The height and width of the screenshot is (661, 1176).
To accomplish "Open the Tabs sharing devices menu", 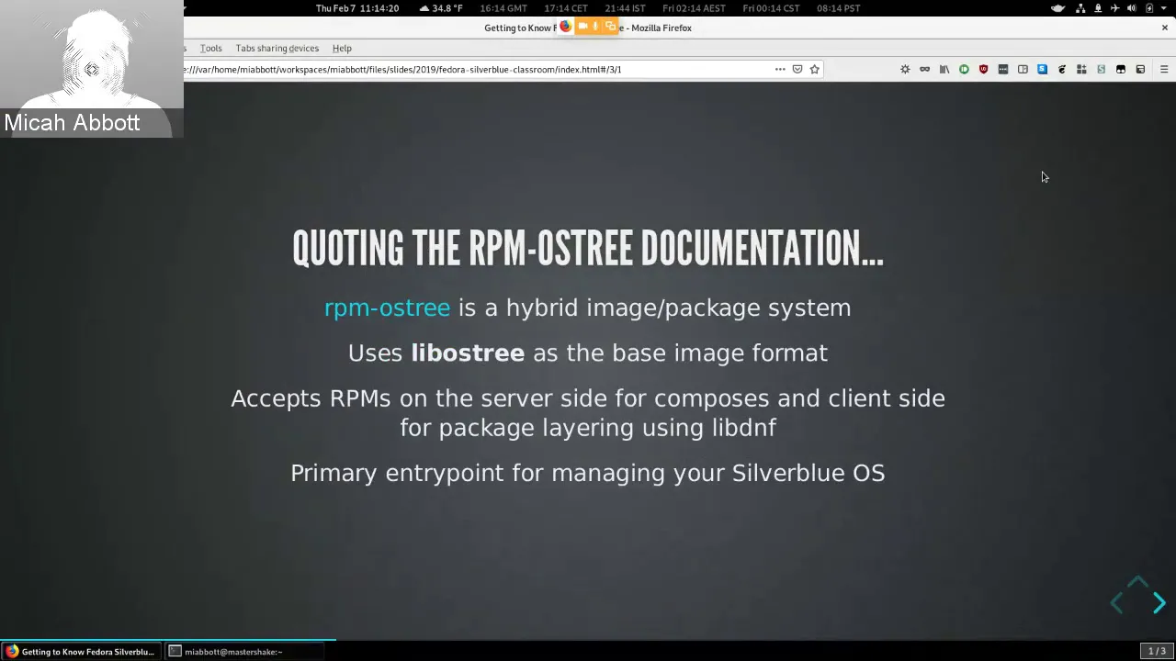I will (277, 48).
